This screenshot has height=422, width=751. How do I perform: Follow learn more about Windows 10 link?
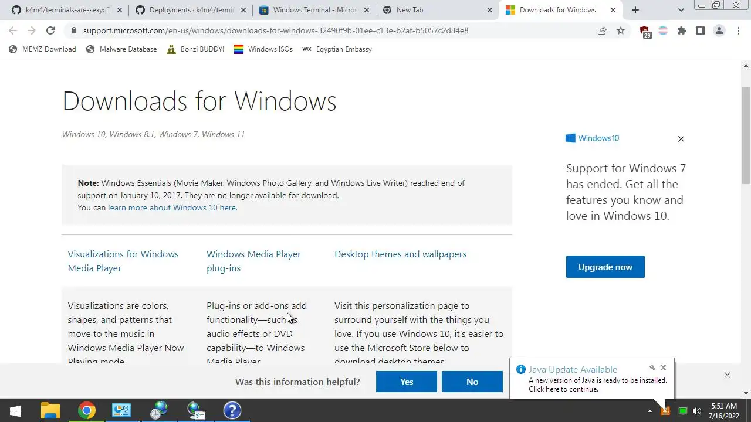pos(172,207)
